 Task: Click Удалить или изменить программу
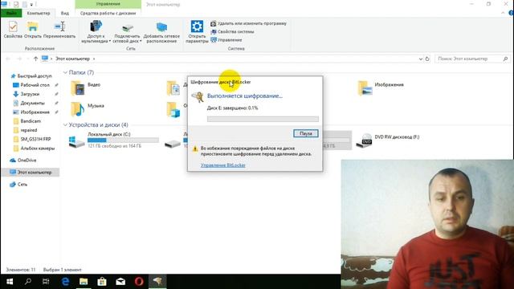(x=248, y=23)
